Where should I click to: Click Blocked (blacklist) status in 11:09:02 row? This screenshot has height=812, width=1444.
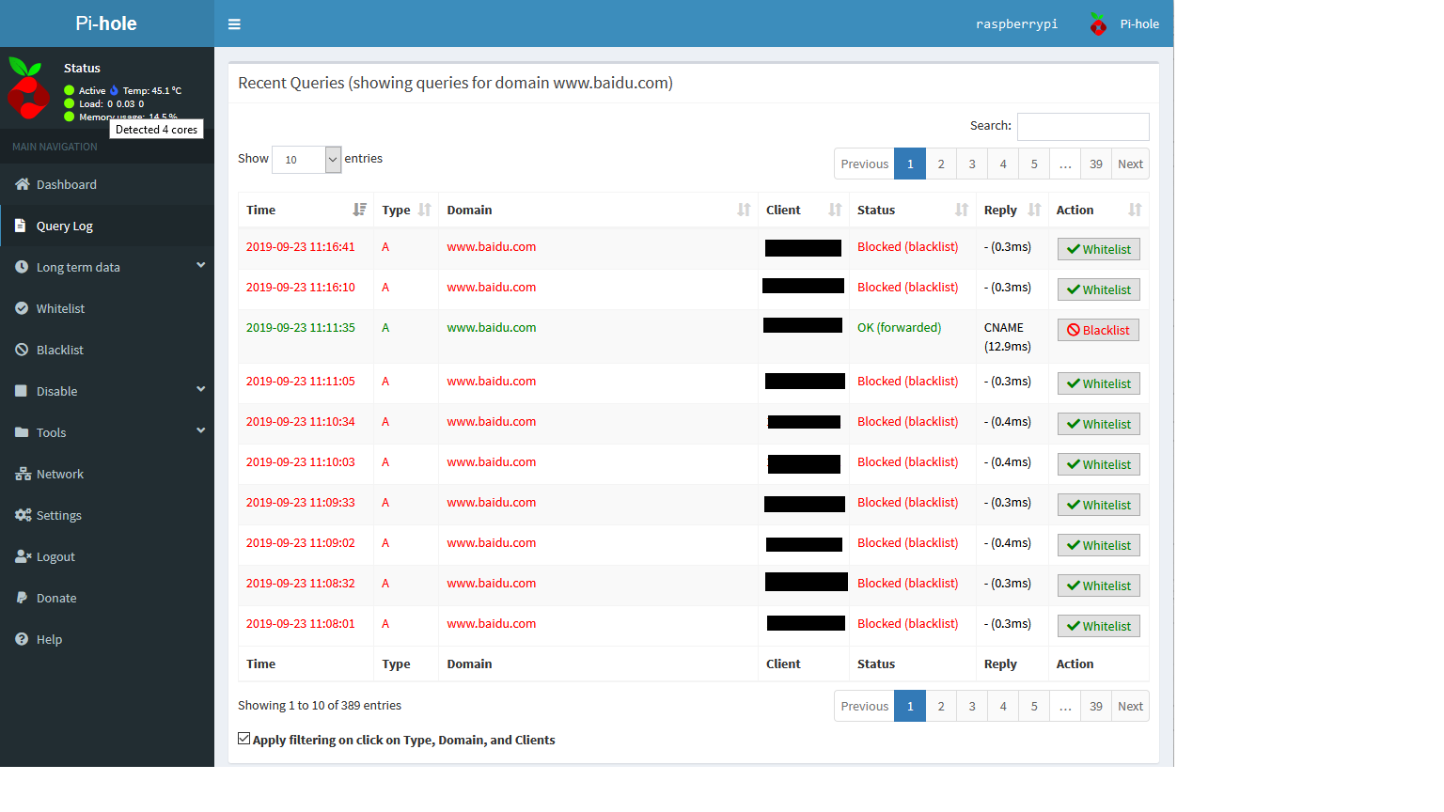pyautogui.click(x=908, y=543)
